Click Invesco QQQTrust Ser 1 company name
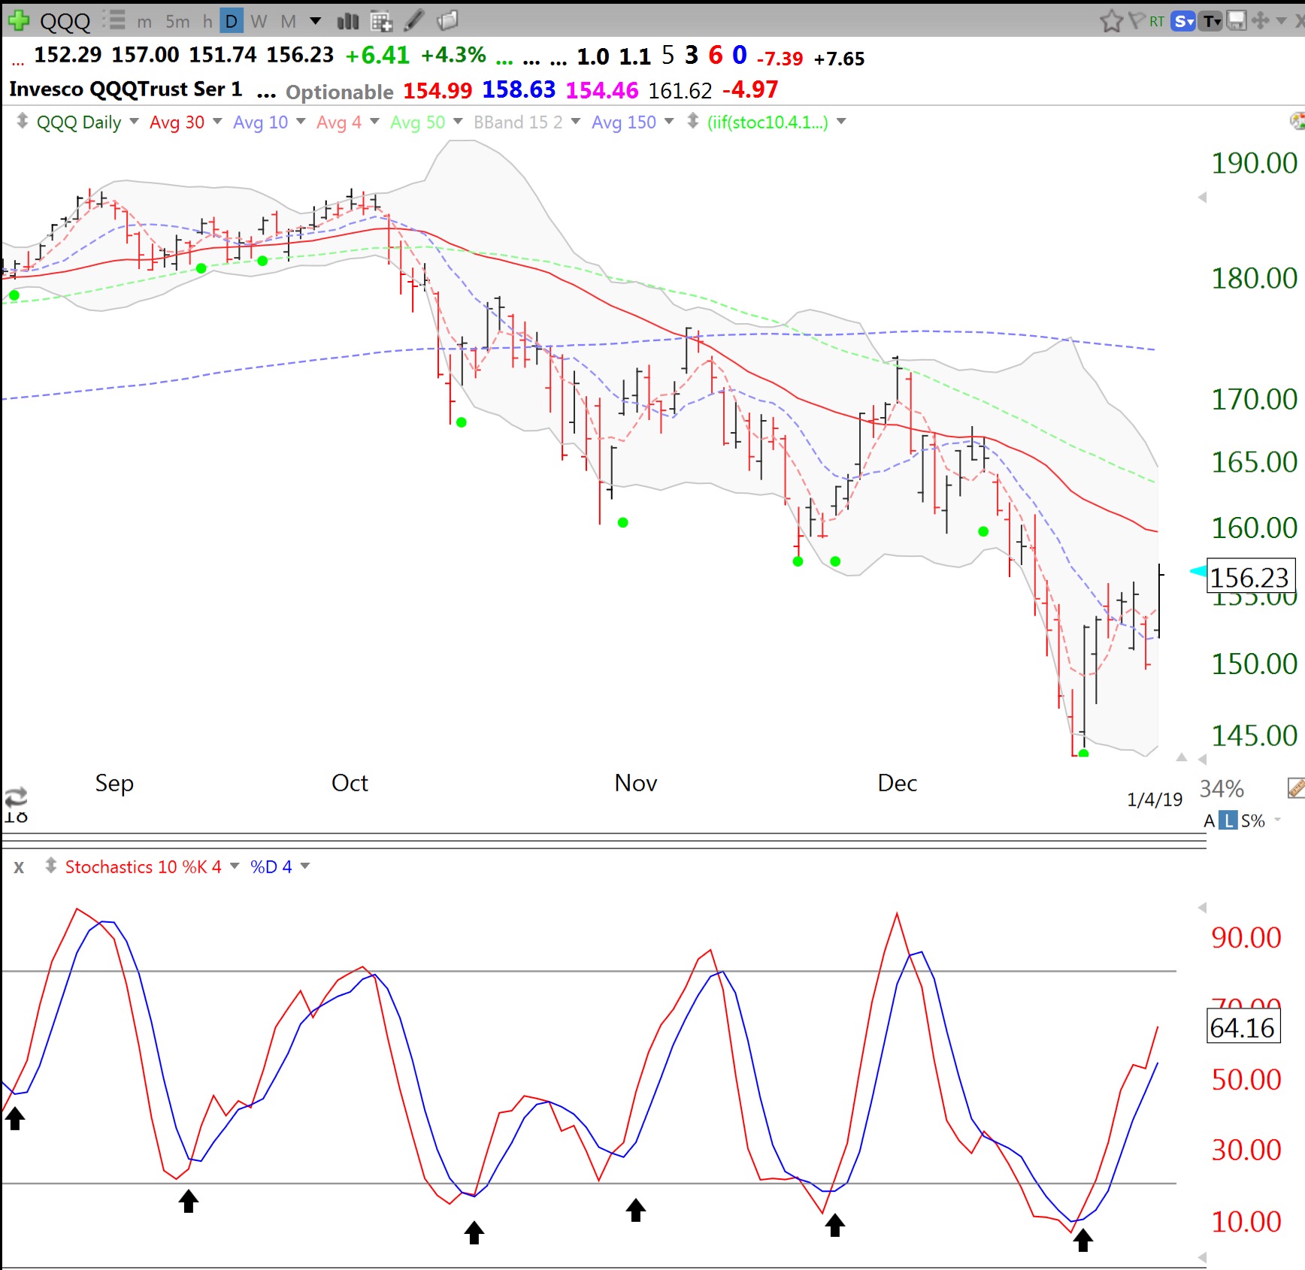 126,89
